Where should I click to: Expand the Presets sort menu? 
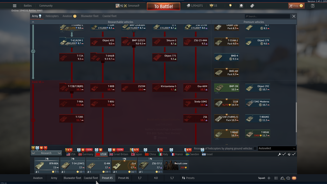[188, 178]
